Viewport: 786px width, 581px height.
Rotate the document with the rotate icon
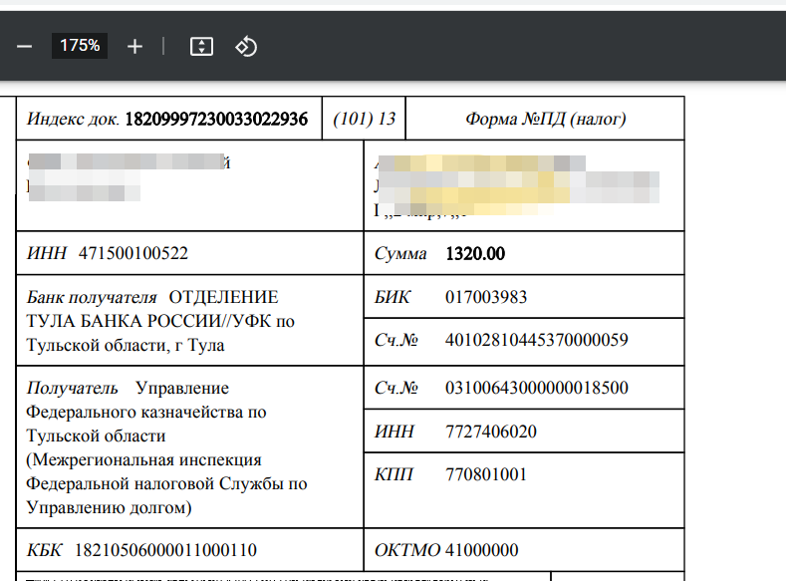246,46
